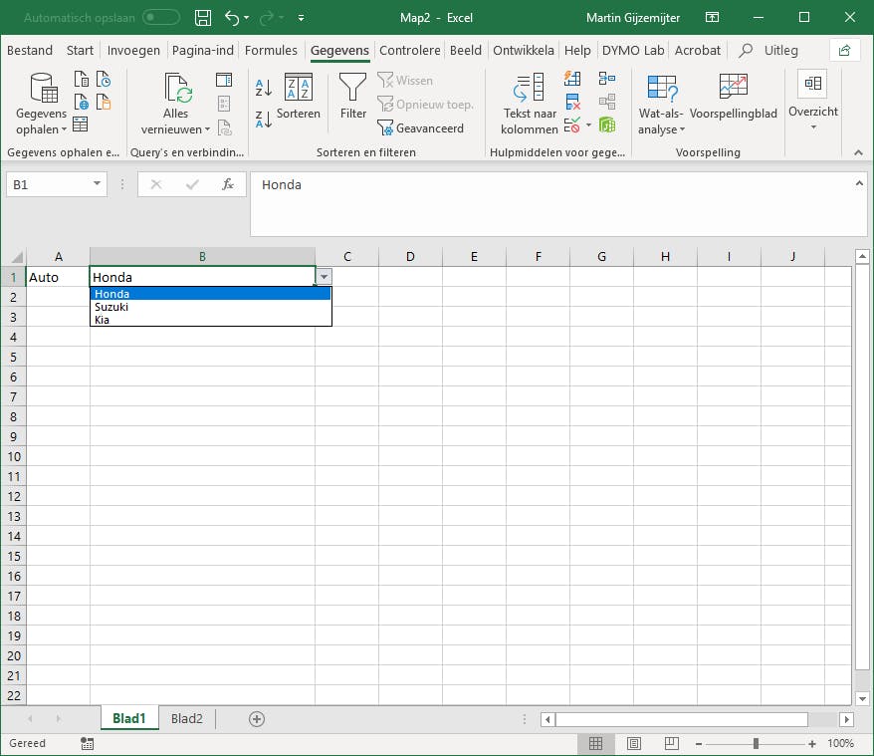This screenshot has height=756, width=874.
Task: Open the Gegevens ophalen dropdown button
Action: click(41, 104)
